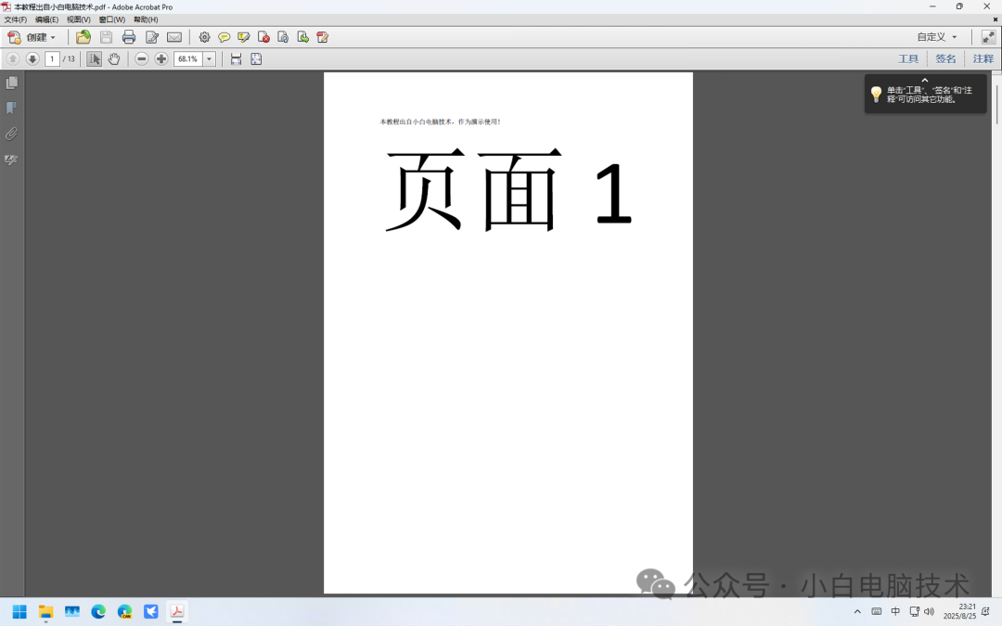Open signatures sidebar panel
This screenshot has height=626, width=1002.
pos(11,160)
